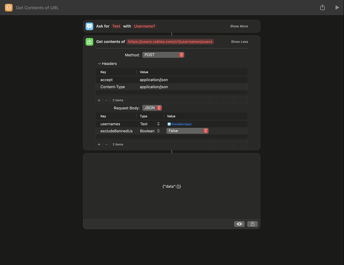This screenshot has height=265, width=344.
Task: Open the Type selector for usernames key
Action: pyautogui.click(x=158, y=124)
